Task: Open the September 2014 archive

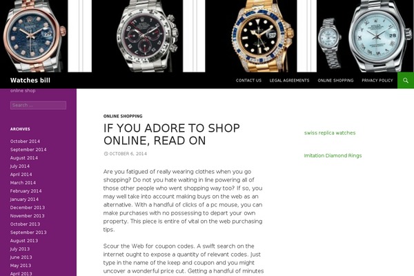Action: (x=28, y=150)
